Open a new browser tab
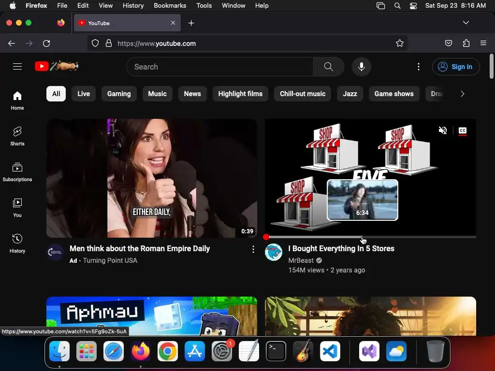Screen dimensions: 495x371 click(191, 23)
